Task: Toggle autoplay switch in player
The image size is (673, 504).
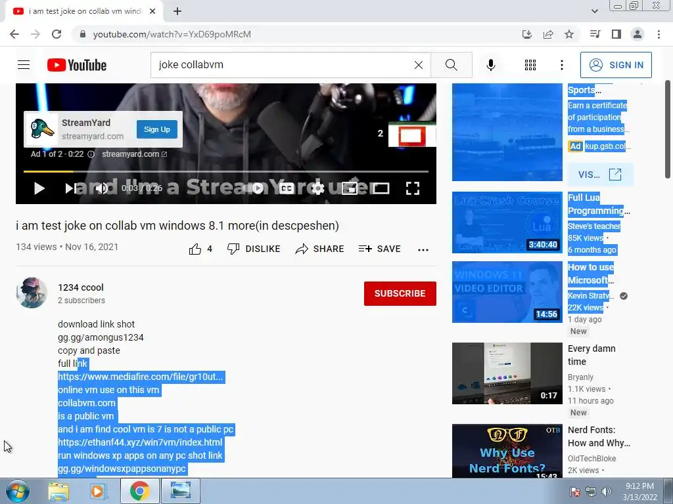Action: click(254, 188)
